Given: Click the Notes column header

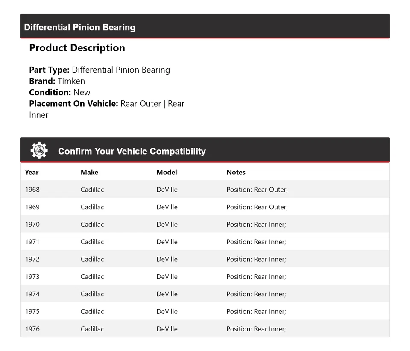Looking at the screenshot, I should pyautogui.click(x=236, y=172).
